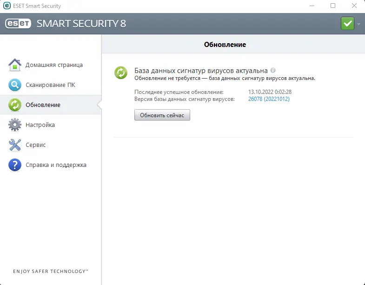The image size is (365, 285).
Task: Click the green checkmark protection status icon
Action: (x=347, y=23)
